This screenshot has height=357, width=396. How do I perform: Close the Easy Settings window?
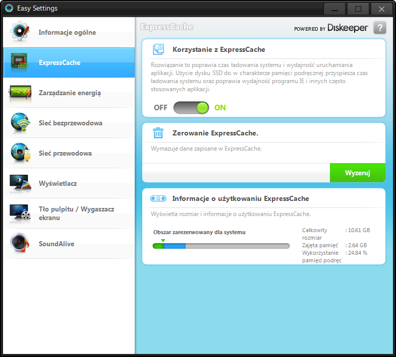tap(381, 9)
